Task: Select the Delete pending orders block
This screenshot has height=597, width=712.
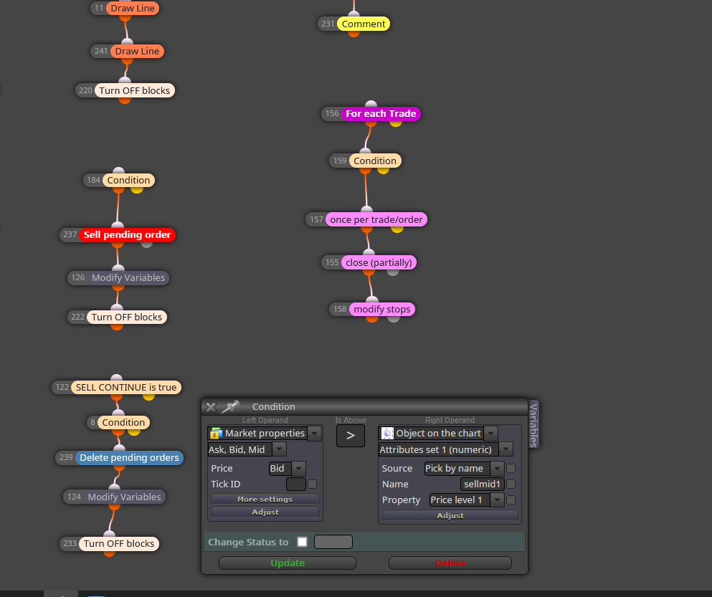Action: [x=129, y=458]
